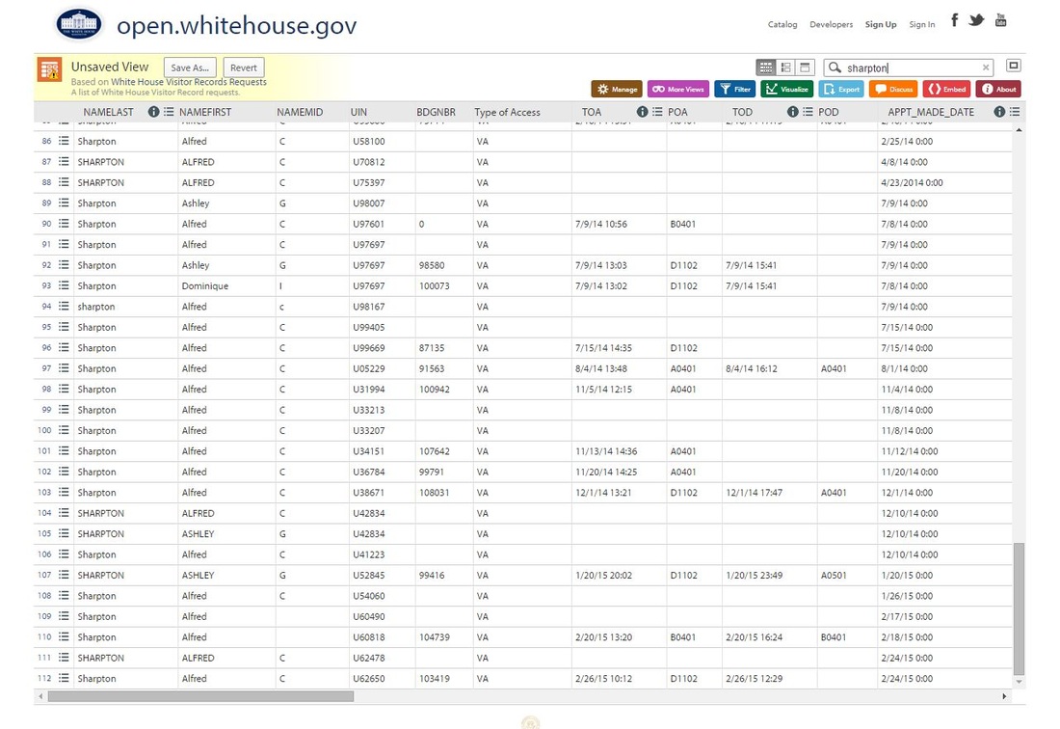The height and width of the screenshot is (729, 1060).
Task: Open the Catalog link
Action: pos(782,24)
